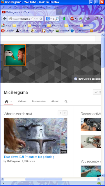Open the Tear down DJI Phantom for painting link
Screen dimensions: 105x186
tap(29, 157)
